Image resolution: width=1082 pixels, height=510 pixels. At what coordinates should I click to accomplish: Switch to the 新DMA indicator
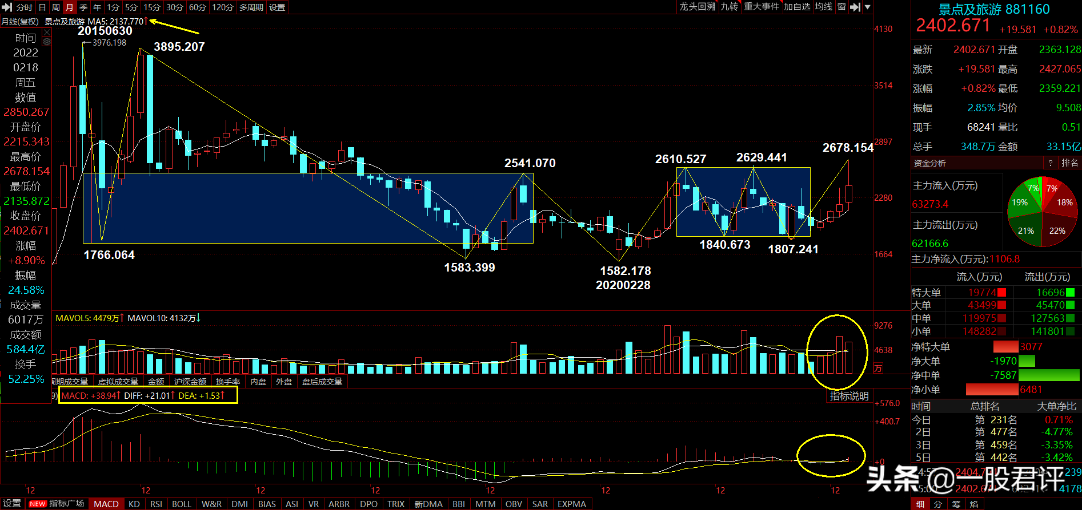[x=428, y=504]
